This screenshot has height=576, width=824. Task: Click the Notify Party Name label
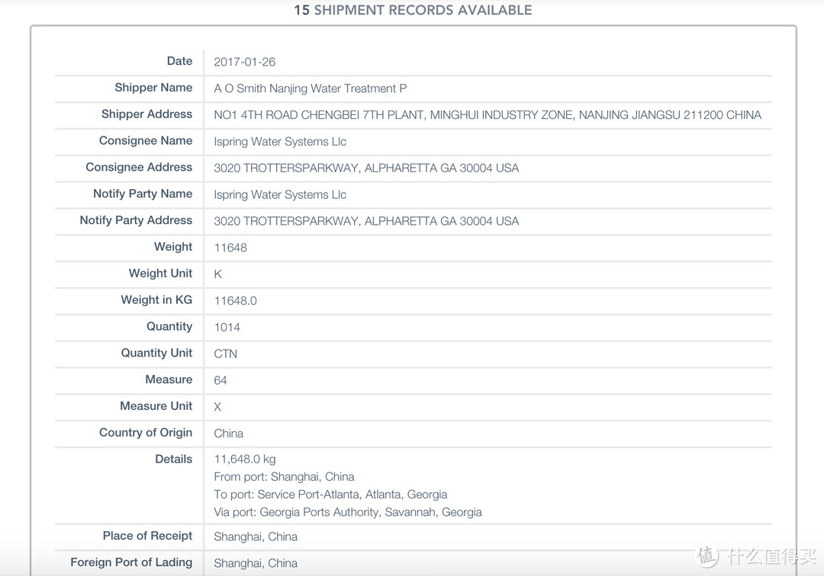coord(143,194)
